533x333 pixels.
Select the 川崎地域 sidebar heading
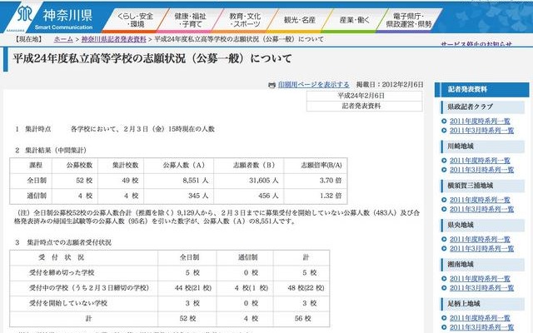482,147
